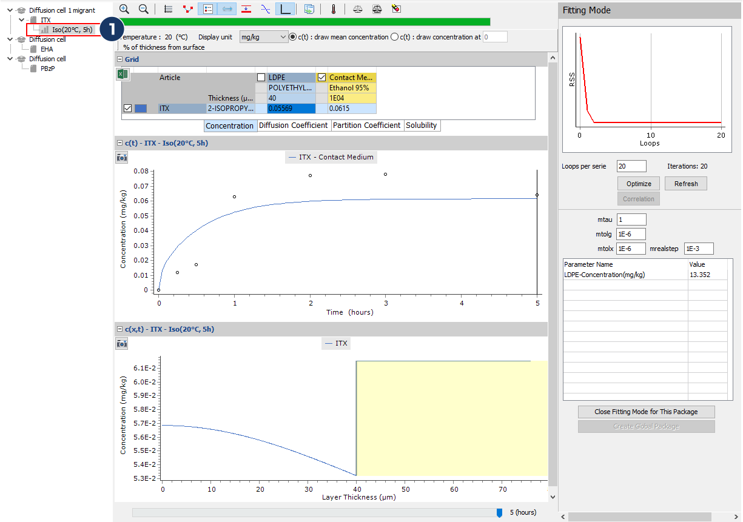Uncheck the Contact Medium checkbox
The image size is (743, 522).
[321, 78]
